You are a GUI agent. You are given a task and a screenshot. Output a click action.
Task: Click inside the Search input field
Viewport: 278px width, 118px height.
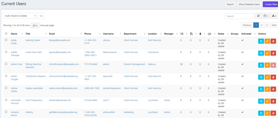pos(239,16)
